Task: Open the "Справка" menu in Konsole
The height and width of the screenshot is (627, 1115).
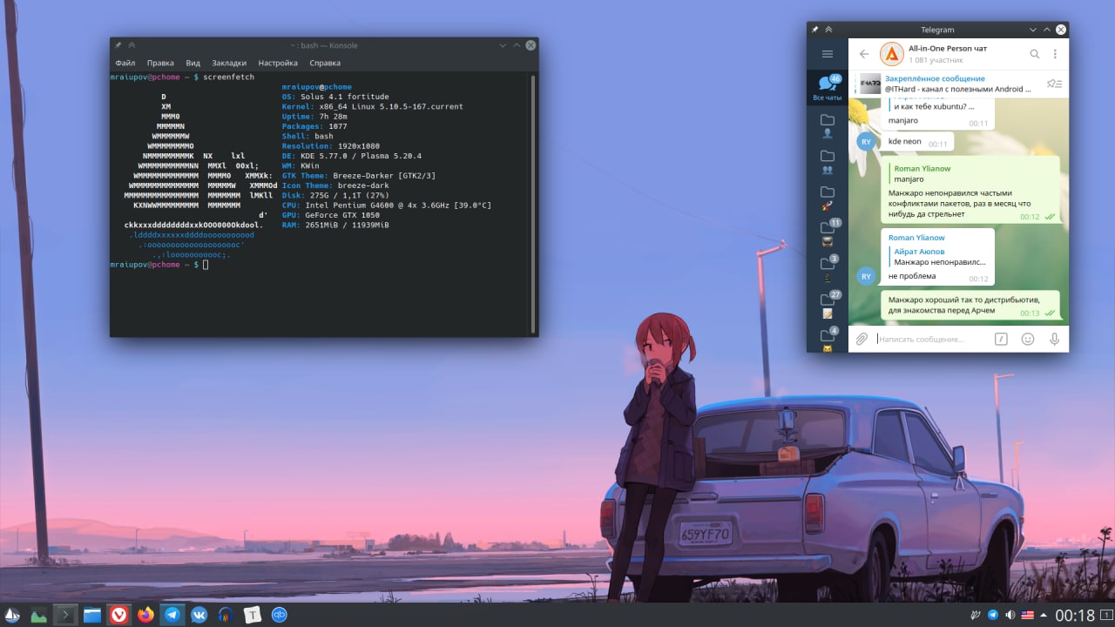Action: click(x=325, y=63)
